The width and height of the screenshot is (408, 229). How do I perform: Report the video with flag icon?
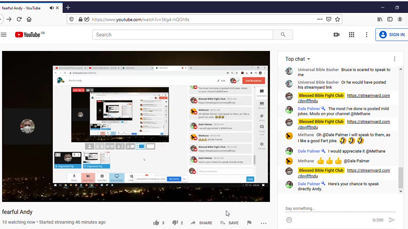[249, 223]
